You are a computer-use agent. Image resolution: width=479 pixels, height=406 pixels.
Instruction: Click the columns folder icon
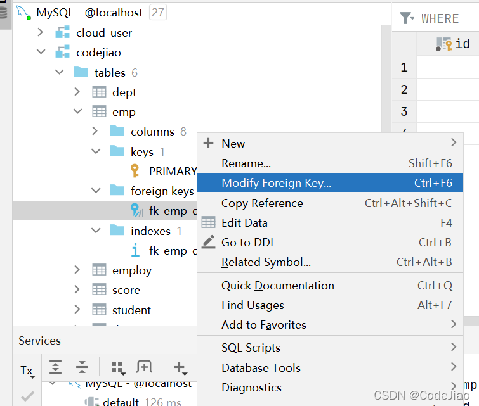coord(117,131)
